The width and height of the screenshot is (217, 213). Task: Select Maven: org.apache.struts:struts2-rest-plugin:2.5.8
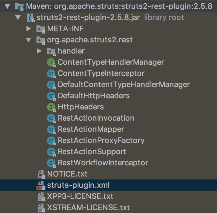pos(119,6)
